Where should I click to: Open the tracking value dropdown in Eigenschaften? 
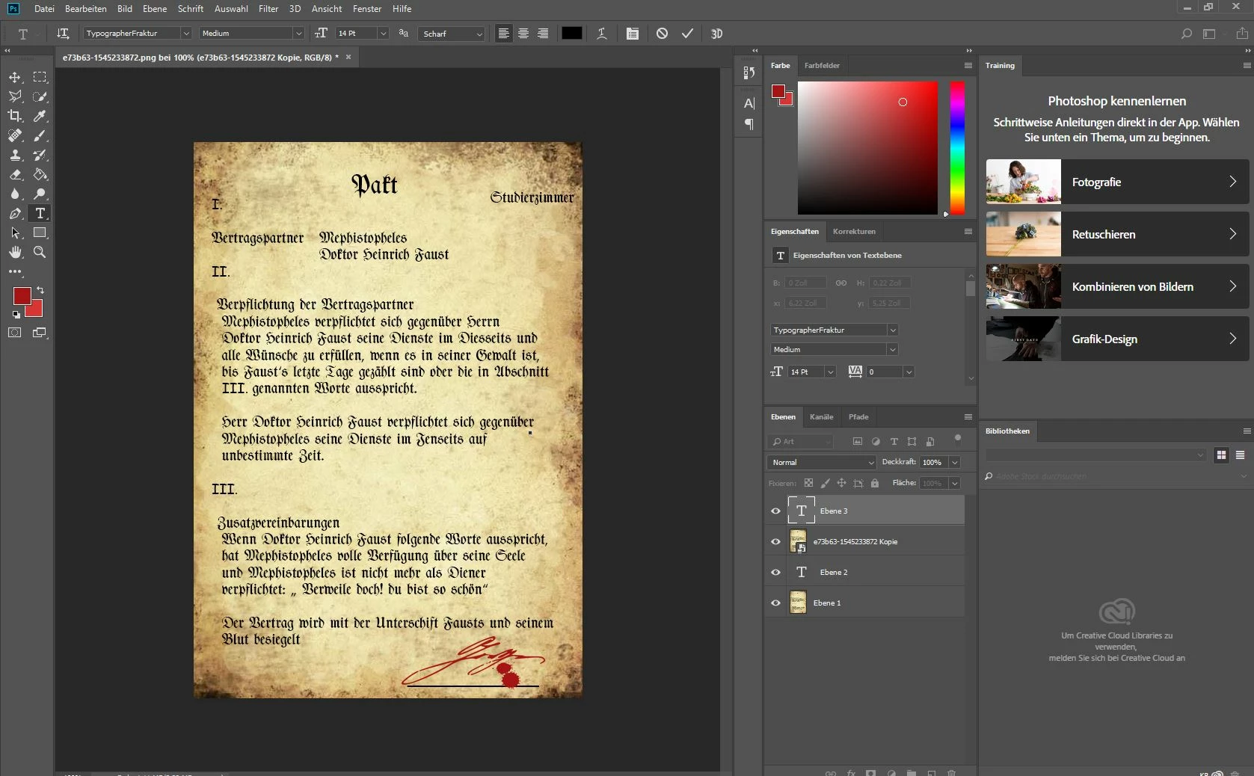[909, 372]
